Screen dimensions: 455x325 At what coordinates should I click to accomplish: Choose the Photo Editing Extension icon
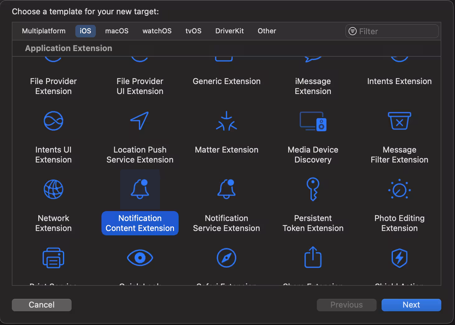[399, 189]
